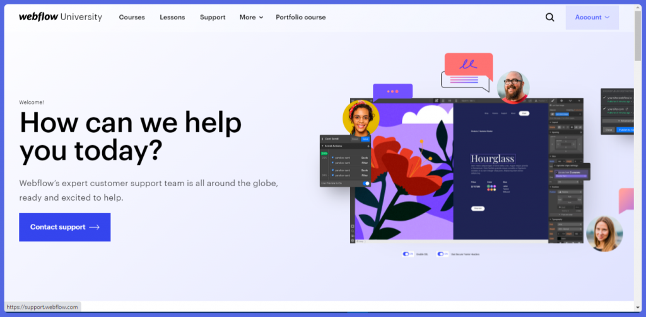
Task: Click the 'How can we help you today?' heading
Action: pyautogui.click(x=131, y=136)
